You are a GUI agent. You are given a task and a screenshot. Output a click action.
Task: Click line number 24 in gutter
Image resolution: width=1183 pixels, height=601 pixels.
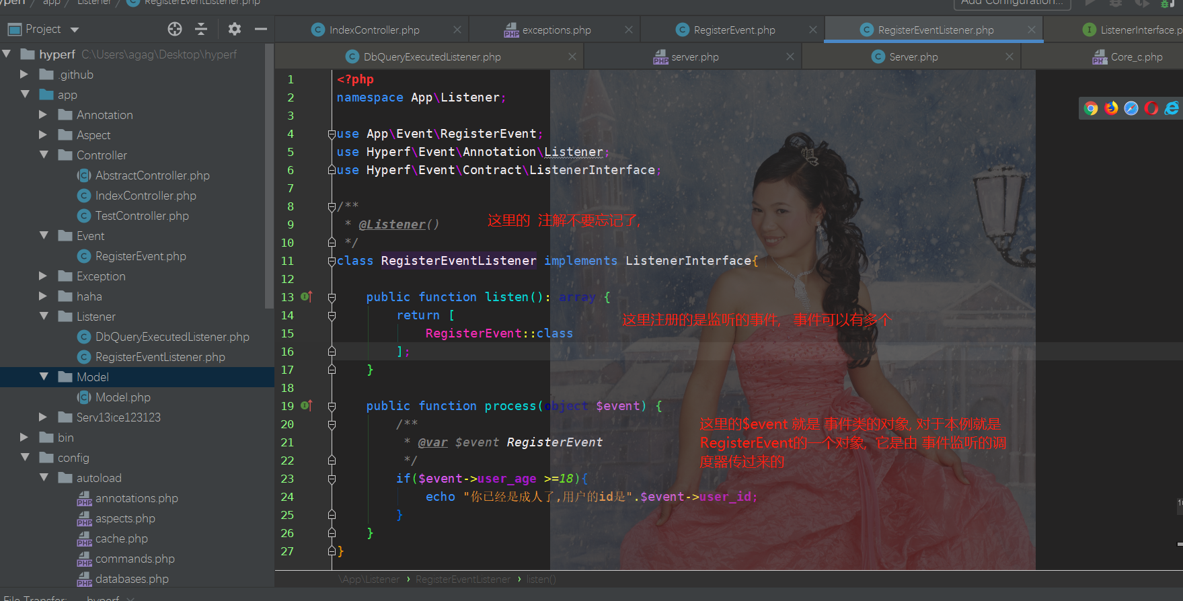[287, 497]
